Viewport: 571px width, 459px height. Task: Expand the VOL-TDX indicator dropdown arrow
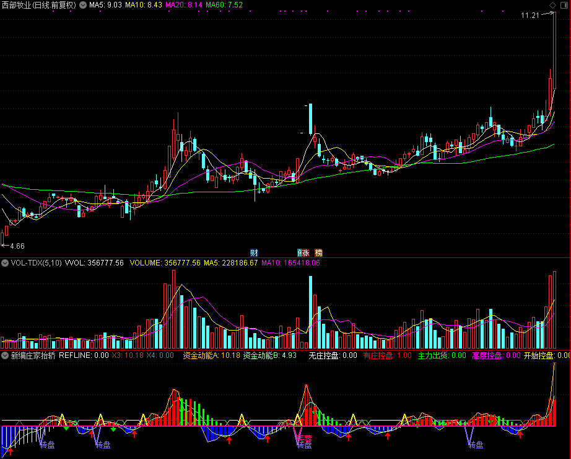click(x=5, y=263)
